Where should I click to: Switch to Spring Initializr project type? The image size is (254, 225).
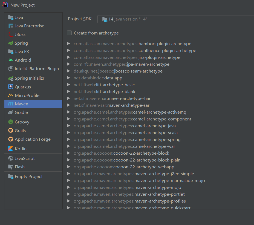(x=29, y=78)
